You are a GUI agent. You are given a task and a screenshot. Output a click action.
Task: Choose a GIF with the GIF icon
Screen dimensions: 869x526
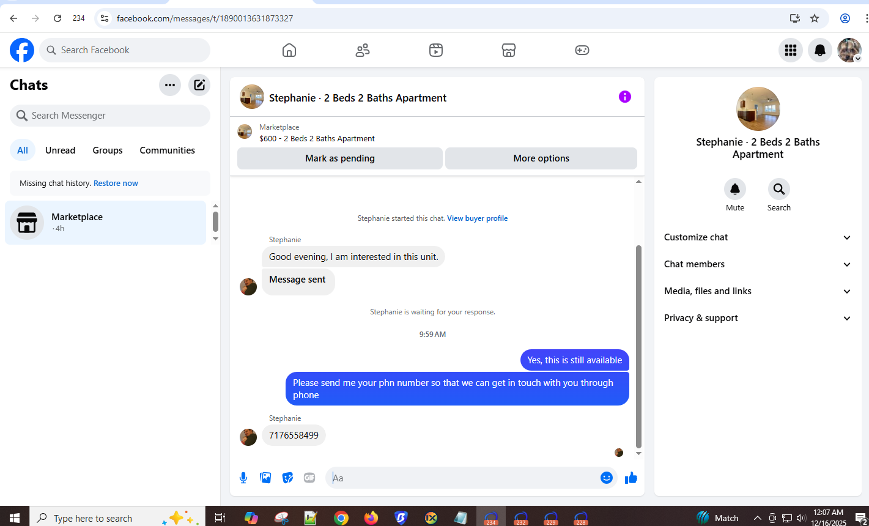point(309,478)
